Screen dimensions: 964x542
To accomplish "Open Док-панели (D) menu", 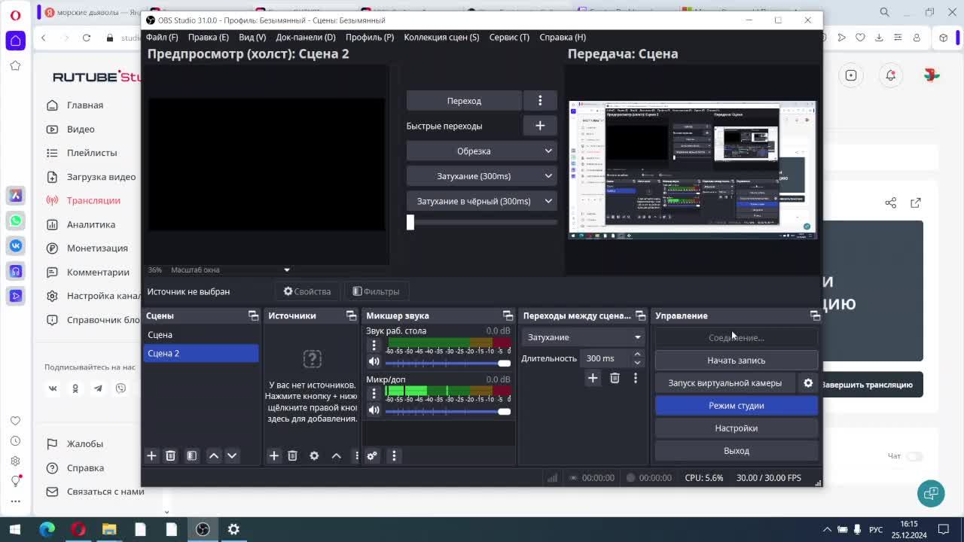I will [x=306, y=37].
